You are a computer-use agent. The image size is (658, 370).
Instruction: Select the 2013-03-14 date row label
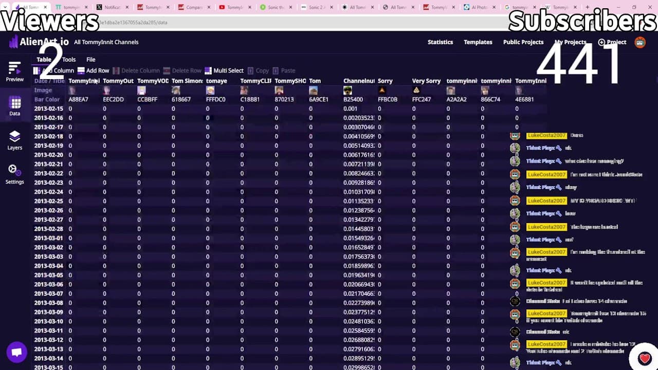pyautogui.click(x=49, y=359)
